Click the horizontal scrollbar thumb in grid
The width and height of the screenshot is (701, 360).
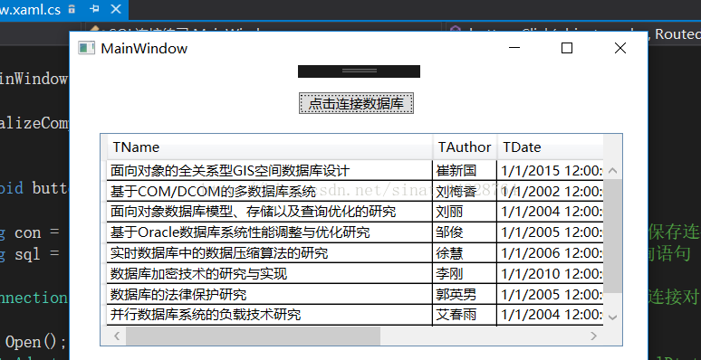[x=253, y=336]
